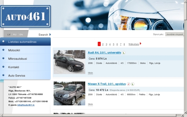Switch language to LV
This screenshot has height=117, width=187.
coord(9,34)
